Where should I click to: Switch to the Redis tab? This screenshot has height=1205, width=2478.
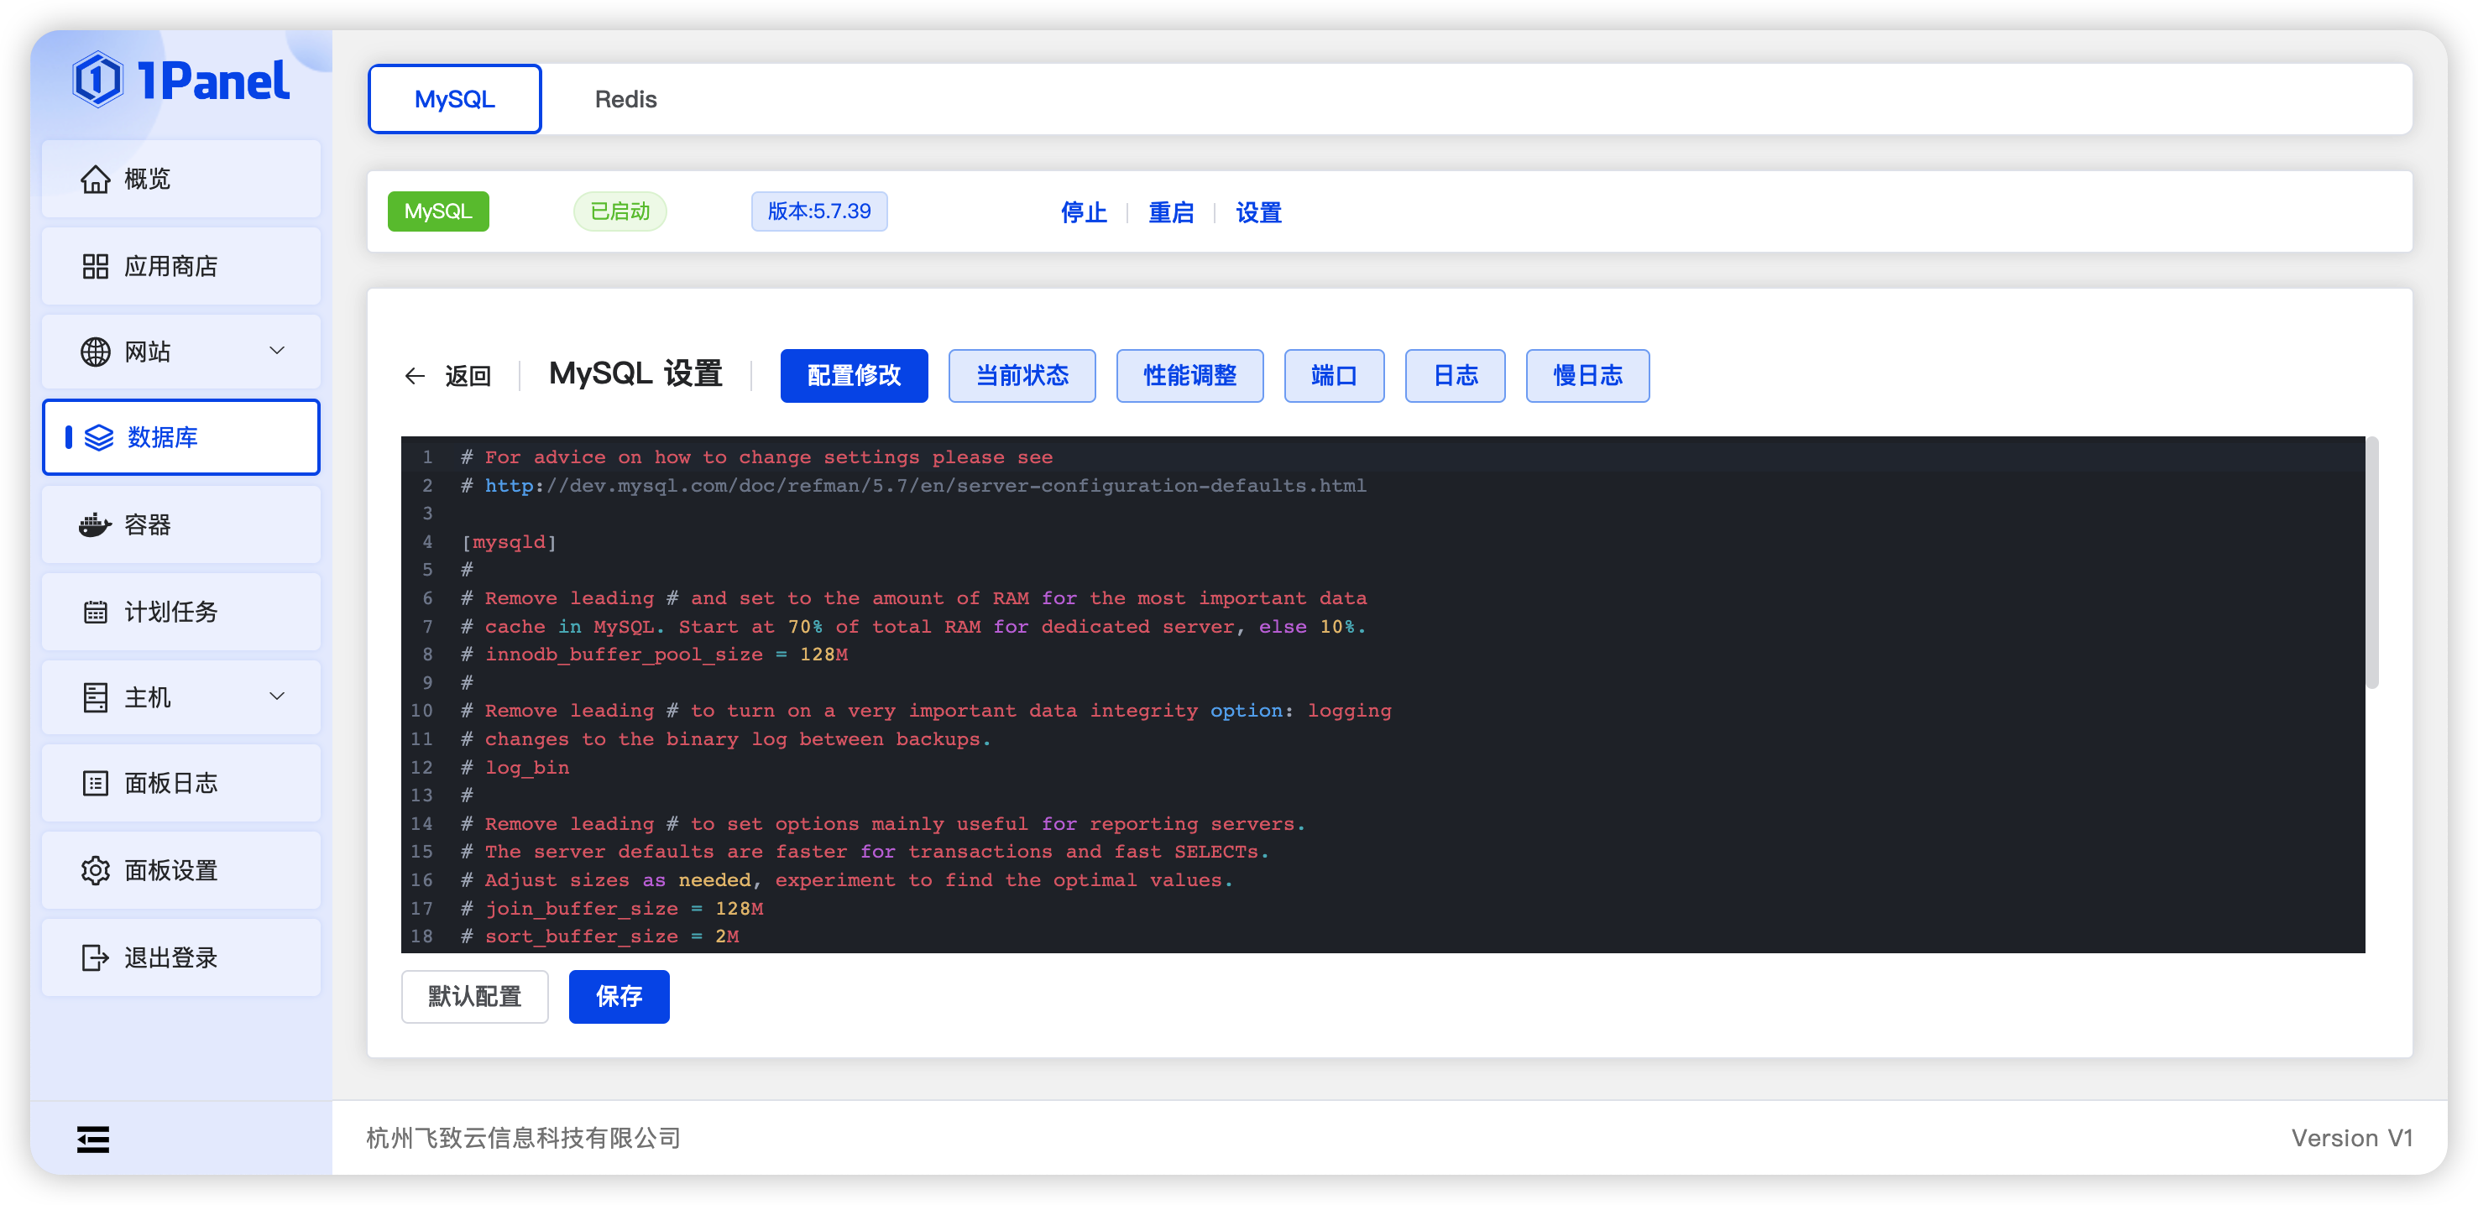coord(625,98)
